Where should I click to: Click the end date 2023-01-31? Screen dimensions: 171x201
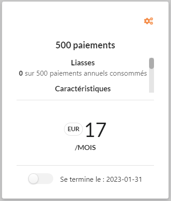pyautogui.click(x=124, y=180)
